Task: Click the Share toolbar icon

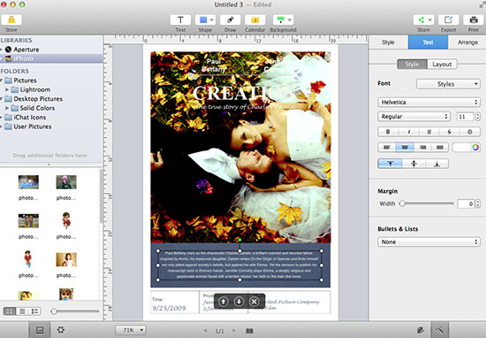Action: point(421,19)
